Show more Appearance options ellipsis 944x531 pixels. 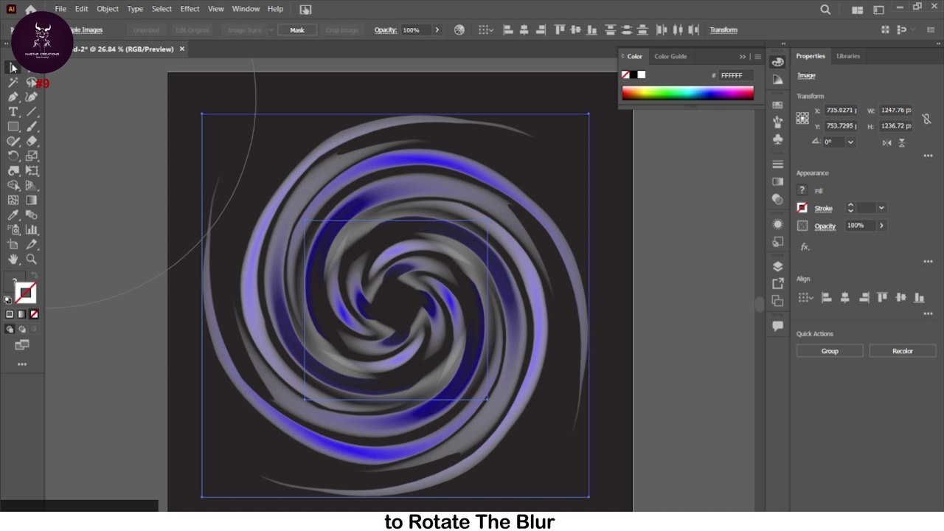click(x=928, y=262)
